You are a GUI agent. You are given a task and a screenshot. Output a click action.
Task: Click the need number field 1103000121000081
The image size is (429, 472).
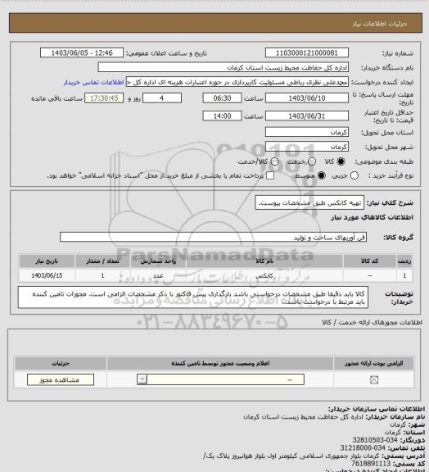[x=307, y=53]
